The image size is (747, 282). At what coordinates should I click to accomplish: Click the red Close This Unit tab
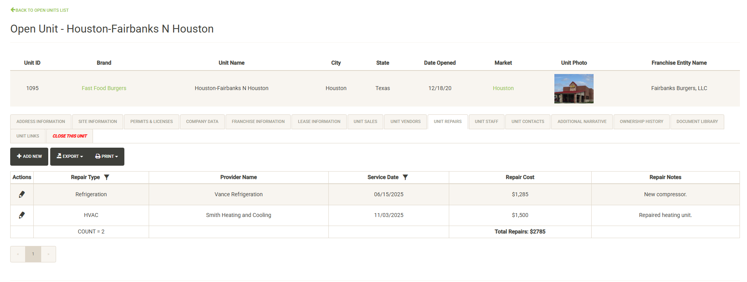coord(70,136)
